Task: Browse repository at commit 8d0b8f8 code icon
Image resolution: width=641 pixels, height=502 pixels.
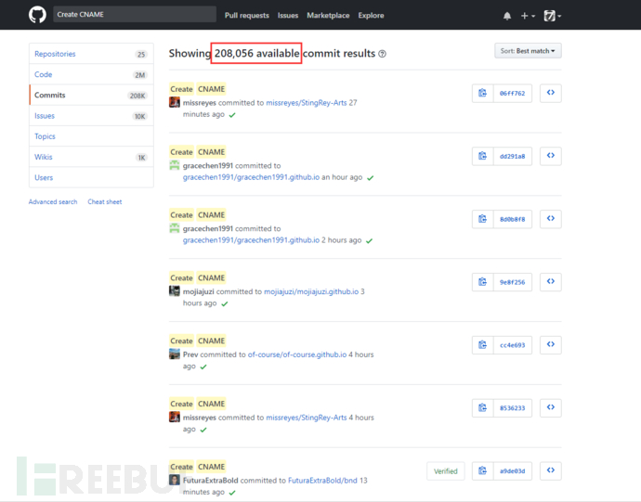Action: 551,219
